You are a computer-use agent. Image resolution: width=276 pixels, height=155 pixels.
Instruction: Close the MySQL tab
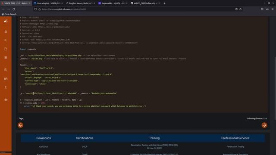click(126, 3)
